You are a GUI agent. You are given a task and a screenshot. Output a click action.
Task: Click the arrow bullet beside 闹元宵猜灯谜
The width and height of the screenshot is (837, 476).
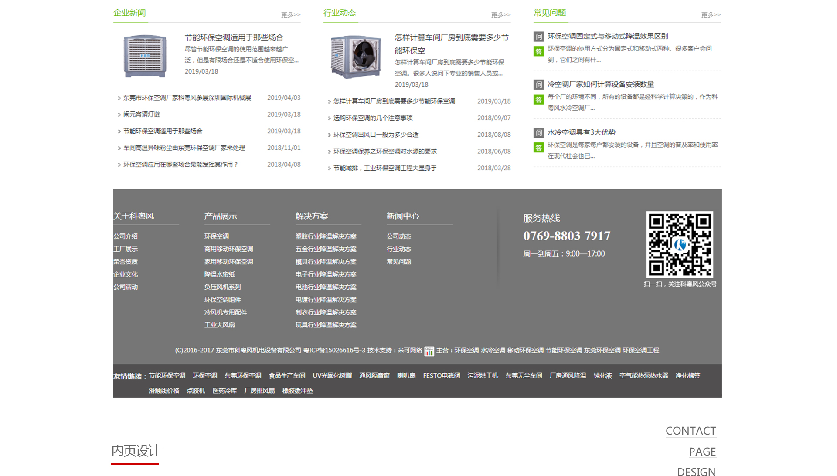point(119,115)
